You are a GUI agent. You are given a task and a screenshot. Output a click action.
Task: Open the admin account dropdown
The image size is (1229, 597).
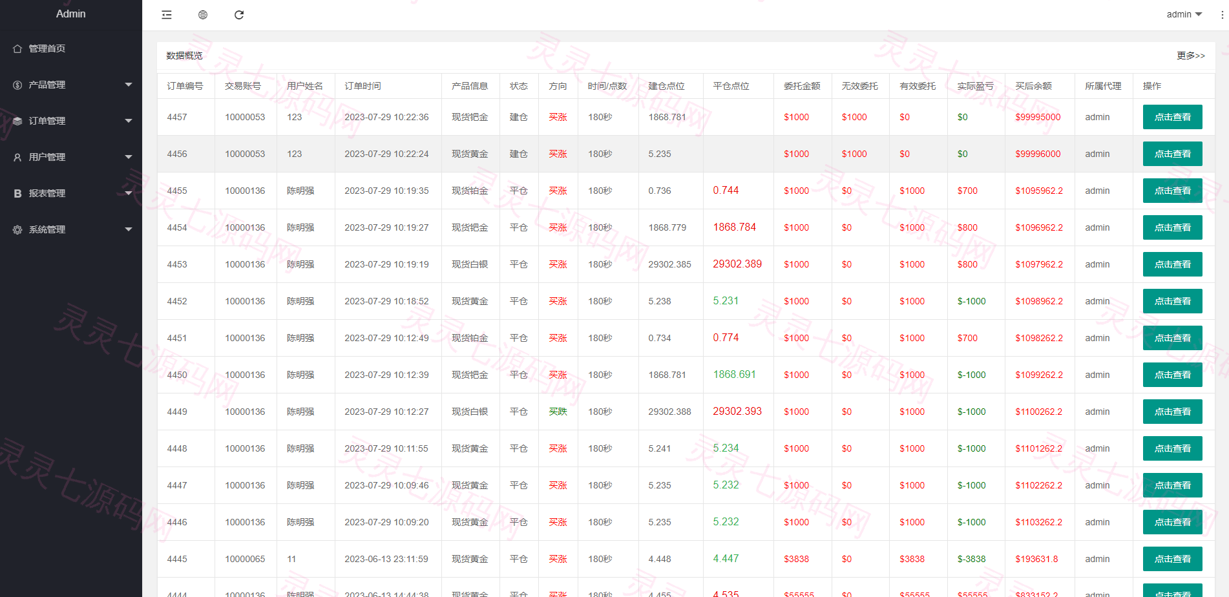pyautogui.click(x=1184, y=14)
